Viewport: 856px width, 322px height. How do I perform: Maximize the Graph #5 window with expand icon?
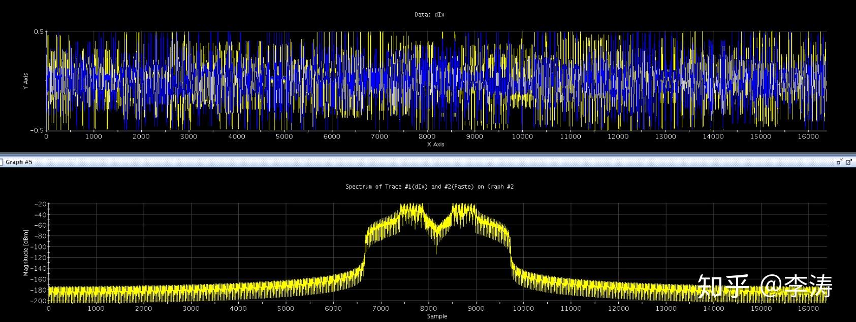coord(848,162)
